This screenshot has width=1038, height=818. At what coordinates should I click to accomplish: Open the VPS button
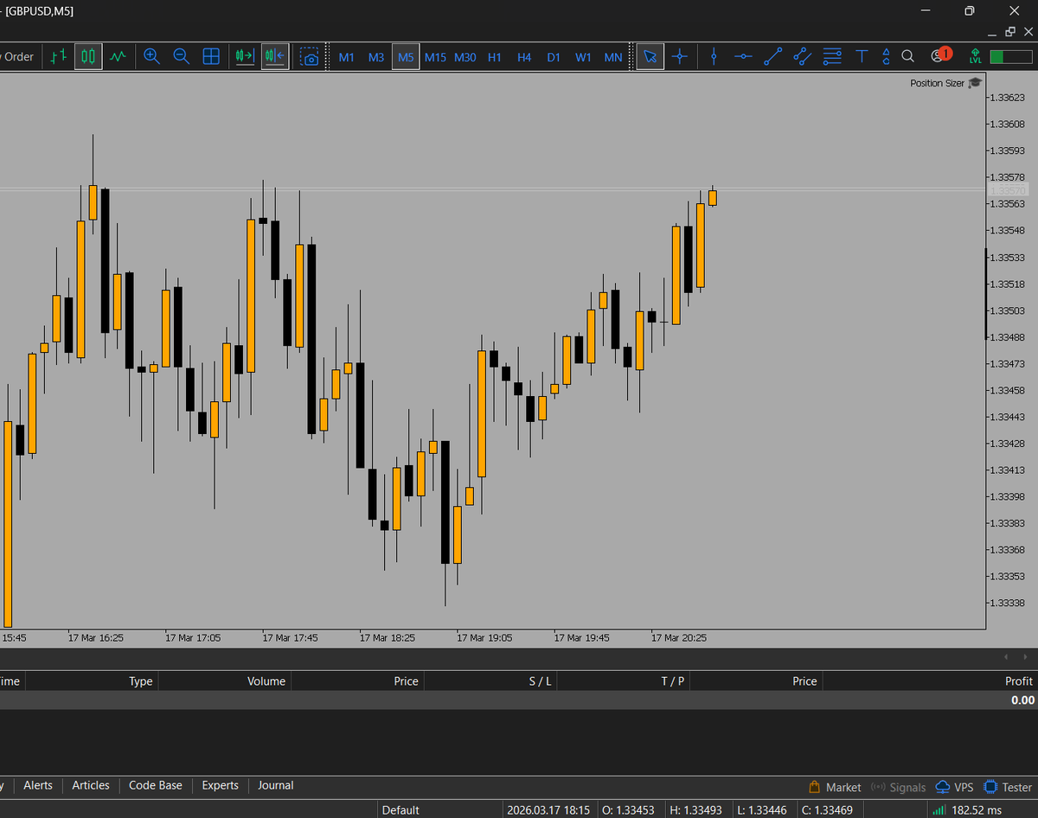point(955,787)
